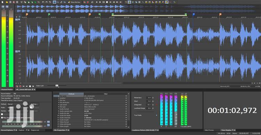This screenshot has width=261, height=135.
Task: Switch to the Regions List tab
Action: (35, 130)
